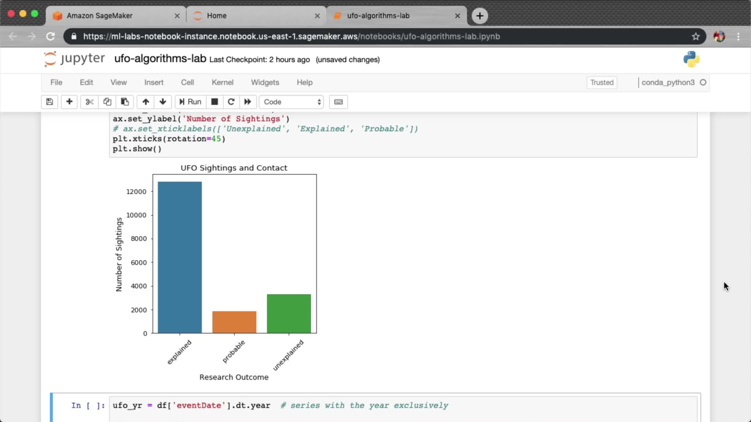Move selected cell down arrow

click(x=163, y=102)
